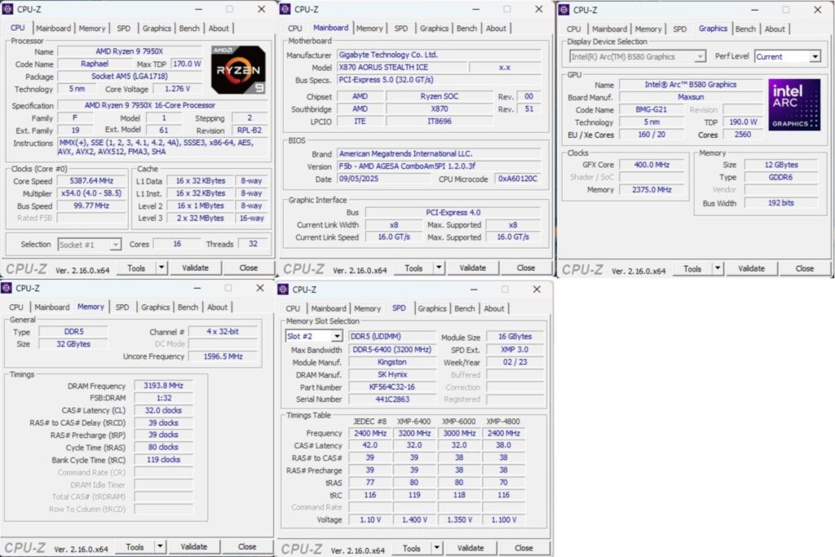Click the Uncore Frequency 1596.5 MHz value
Screen dimensions: 835x557
pyautogui.click(x=223, y=356)
